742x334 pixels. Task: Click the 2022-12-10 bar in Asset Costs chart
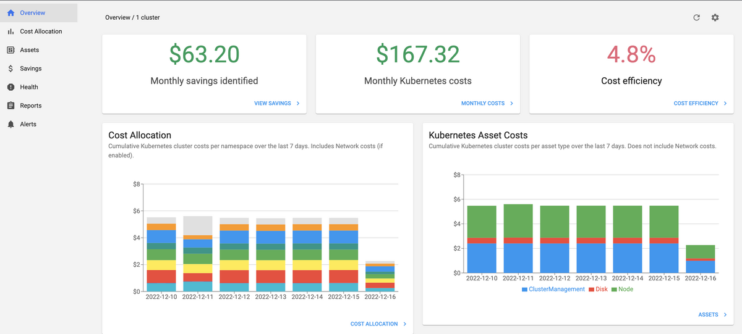point(482,239)
